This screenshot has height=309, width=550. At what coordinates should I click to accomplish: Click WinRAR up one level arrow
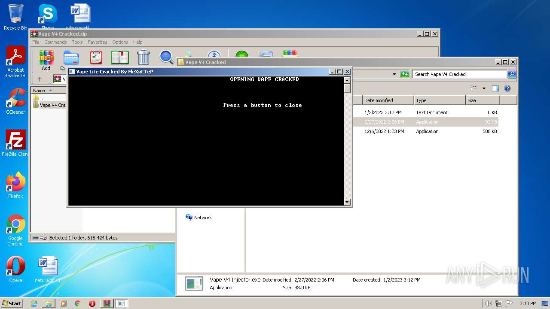[40, 79]
